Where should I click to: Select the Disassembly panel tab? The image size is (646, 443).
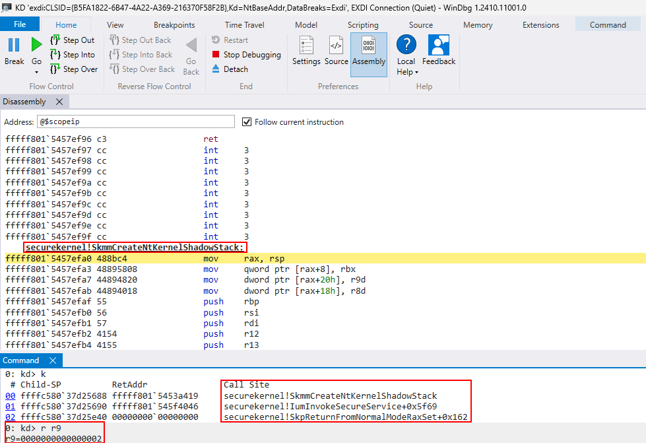coord(24,102)
